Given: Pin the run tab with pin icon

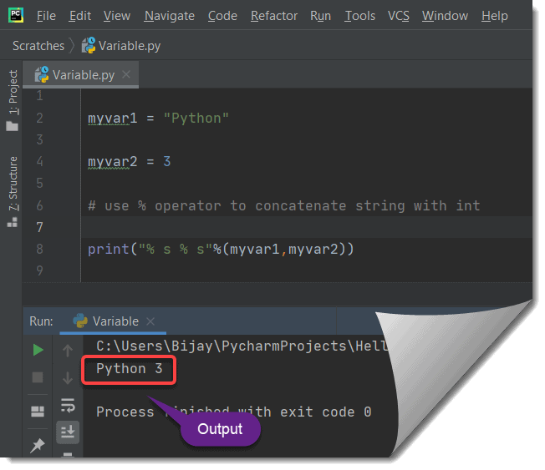Looking at the screenshot, I should [x=38, y=446].
